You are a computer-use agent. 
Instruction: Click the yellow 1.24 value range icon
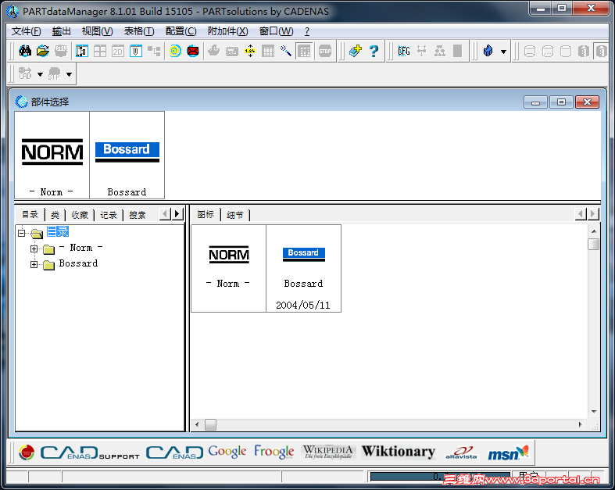tap(250, 51)
